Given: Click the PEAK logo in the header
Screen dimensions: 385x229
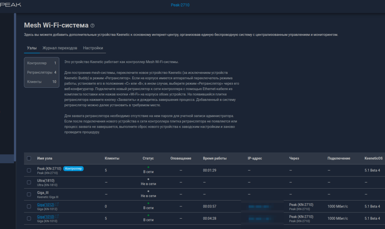Looking at the screenshot, I should click(10, 5).
